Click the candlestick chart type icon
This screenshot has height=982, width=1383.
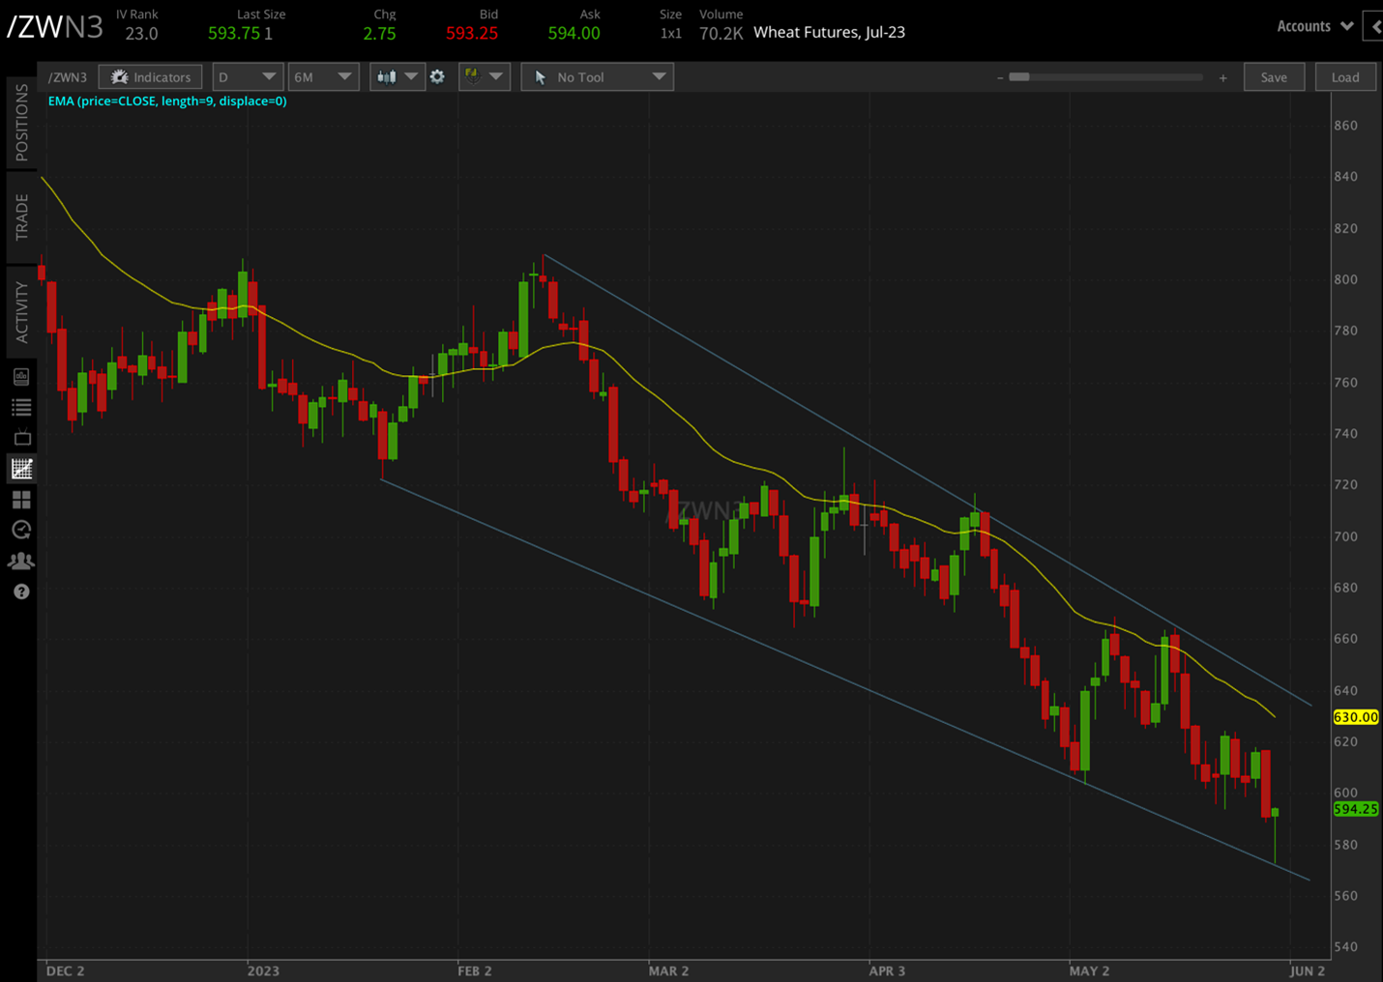[387, 76]
